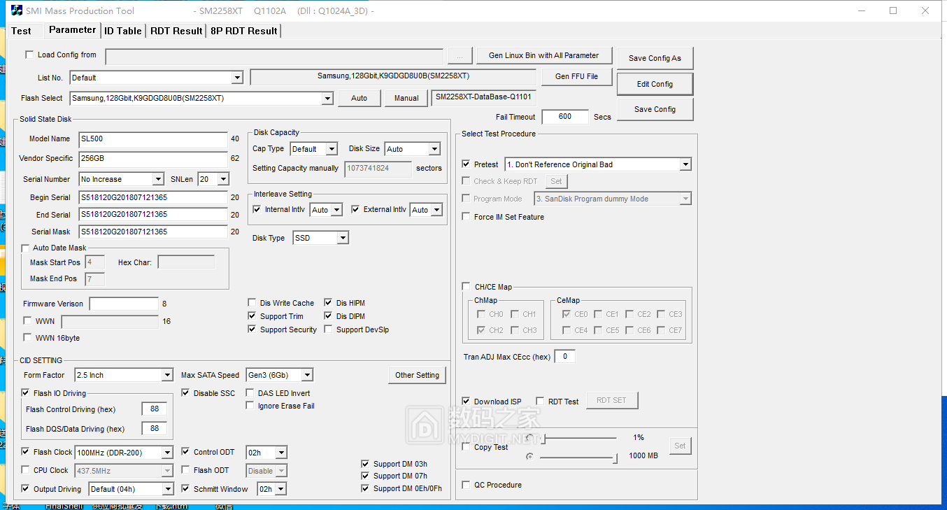Screen dimensions: 947x510
Task: Click Gen Linux Bin with All Parameter
Action: click(543, 55)
